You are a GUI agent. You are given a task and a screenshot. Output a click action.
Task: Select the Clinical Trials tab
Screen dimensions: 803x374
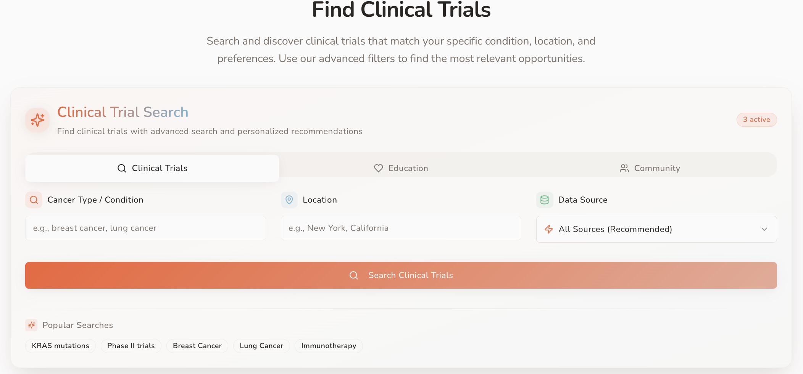pos(152,168)
